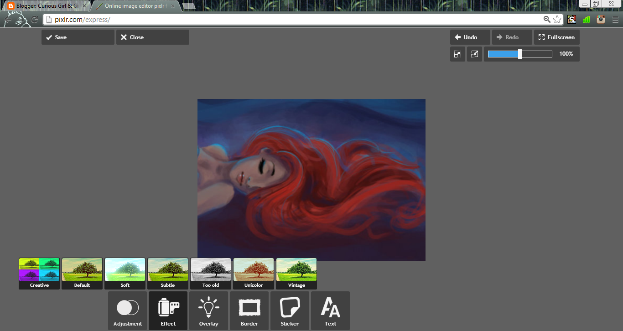Image resolution: width=623 pixels, height=331 pixels.
Task: Select the Vintage effect category
Action: pyautogui.click(x=296, y=274)
